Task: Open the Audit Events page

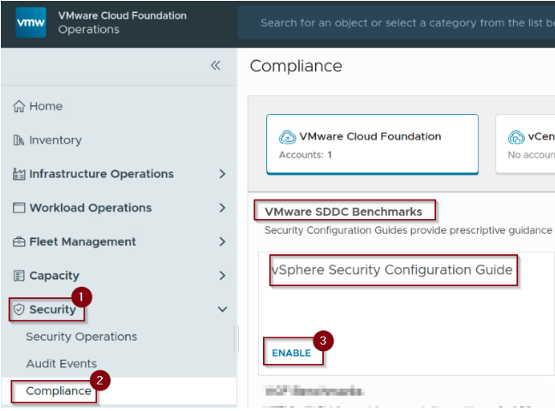Action: [x=61, y=364]
